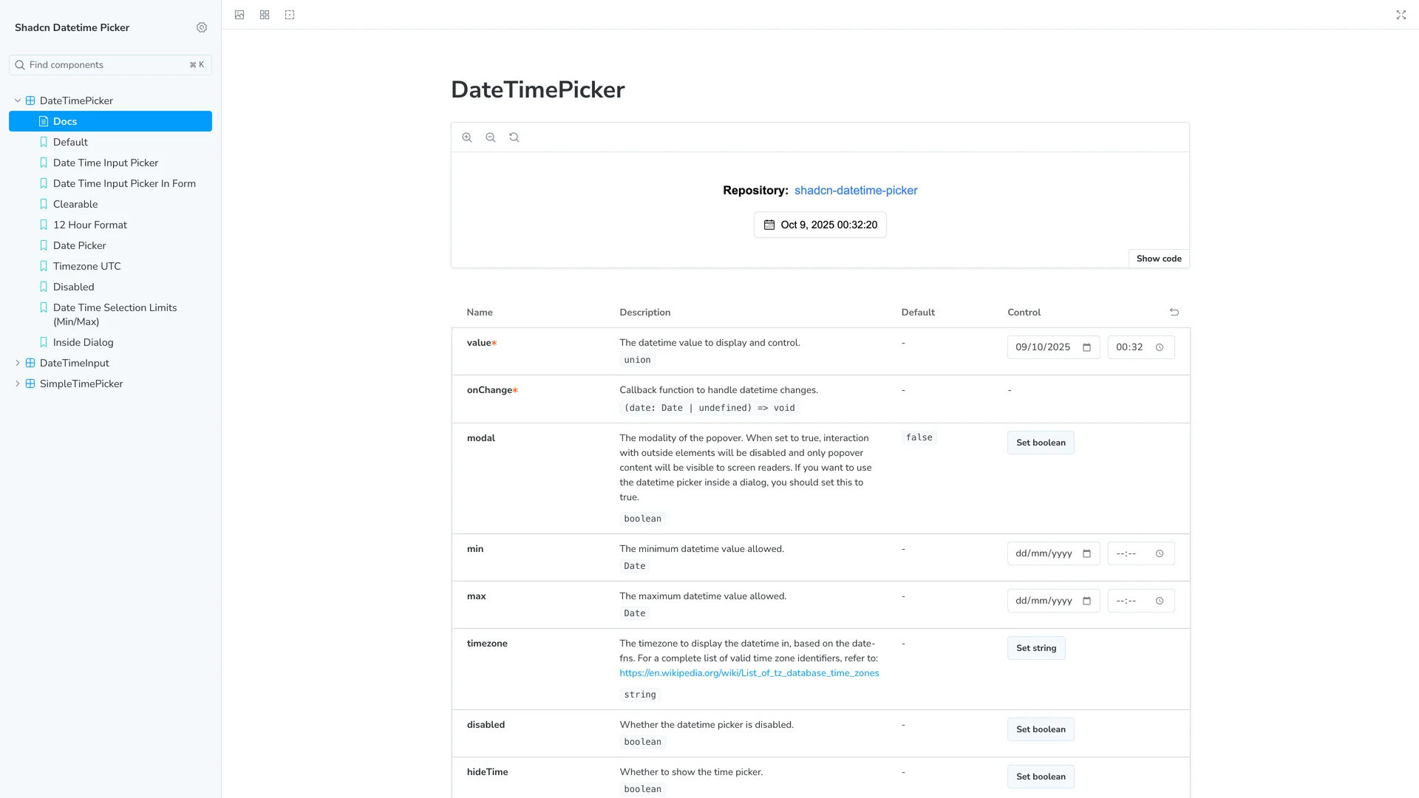Open the 12 Hour Format story
The image size is (1419, 798).
pyautogui.click(x=110, y=225)
